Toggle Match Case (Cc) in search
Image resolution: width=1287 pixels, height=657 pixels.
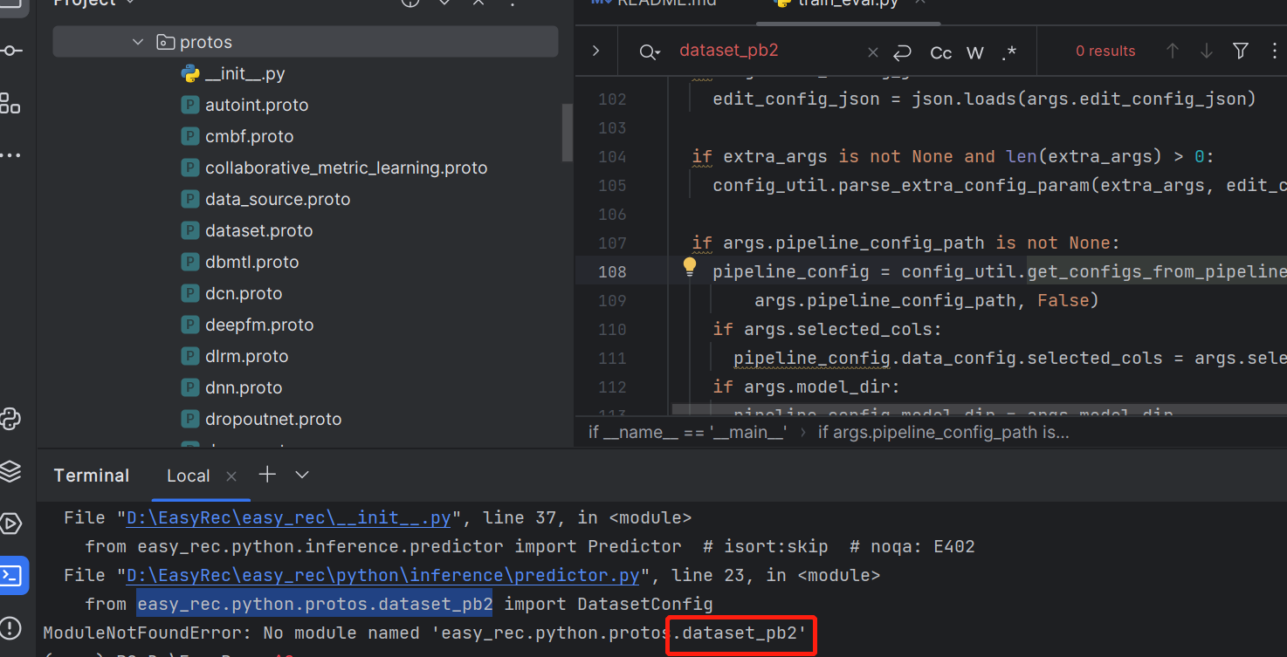pos(940,53)
